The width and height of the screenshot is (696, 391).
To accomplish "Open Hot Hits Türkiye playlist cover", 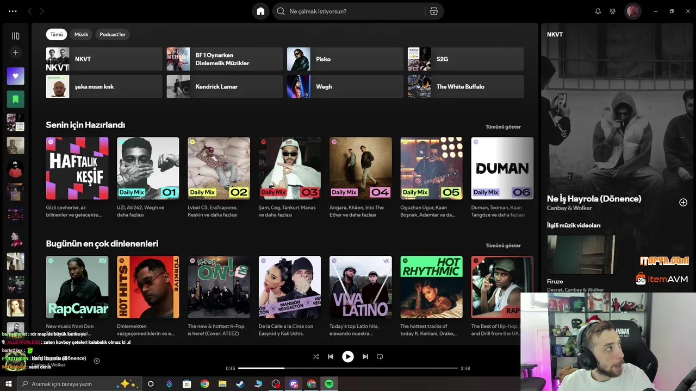I will (x=148, y=287).
